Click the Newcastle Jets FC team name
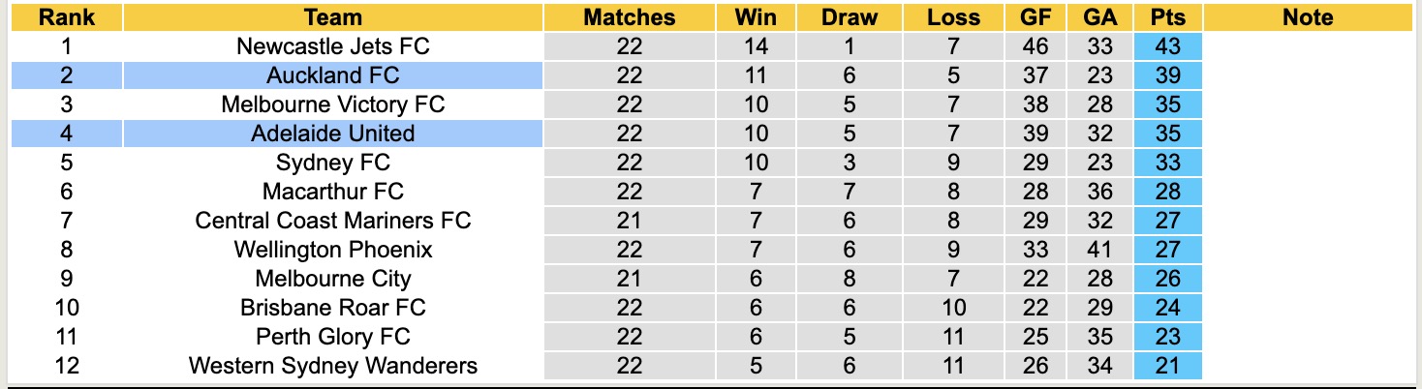 tap(332, 46)
